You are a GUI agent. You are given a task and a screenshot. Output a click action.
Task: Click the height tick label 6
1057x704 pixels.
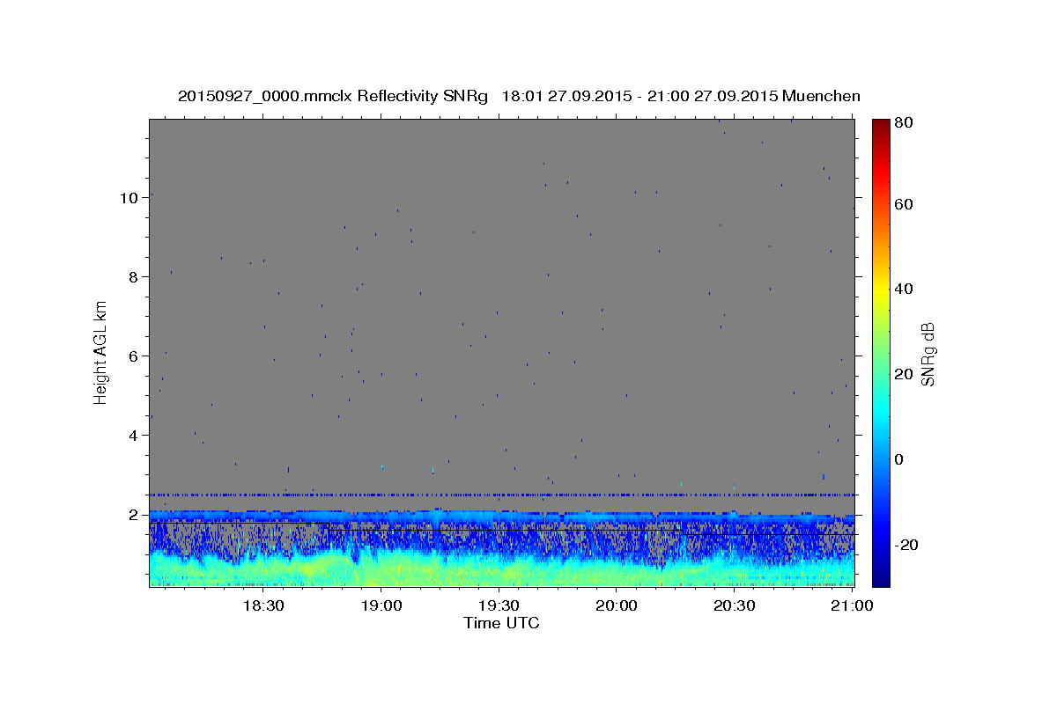pos(133,356)
